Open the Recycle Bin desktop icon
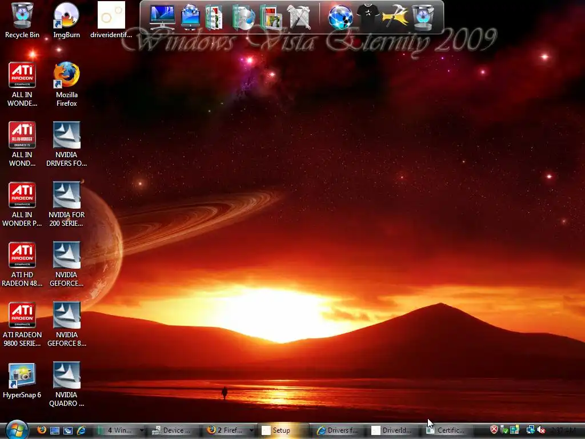The height and width of the screenshot is (439, 585). coord(22,20)
